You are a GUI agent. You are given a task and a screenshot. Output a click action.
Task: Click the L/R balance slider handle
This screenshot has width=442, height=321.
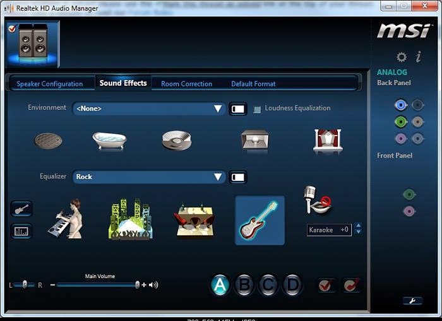pyautogui.click(x=25, y=284)
